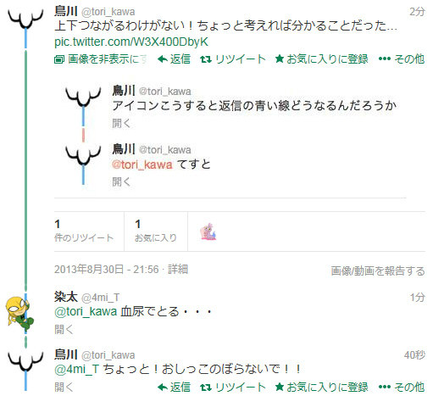Viewport: 433px width, 396px height.
Task: Star the bottom tweet as favorite
Action: (321, 387)
